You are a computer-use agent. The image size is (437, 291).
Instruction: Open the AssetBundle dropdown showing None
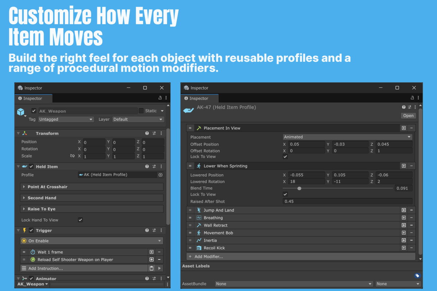click(x=294, y=284)
